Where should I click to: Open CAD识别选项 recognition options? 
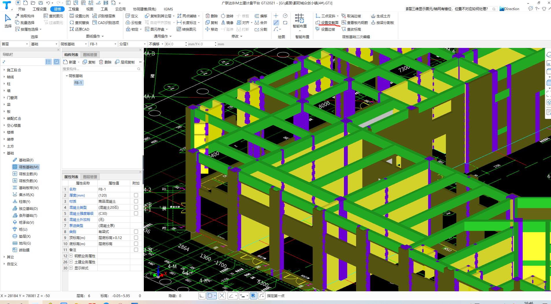[106, 23]
